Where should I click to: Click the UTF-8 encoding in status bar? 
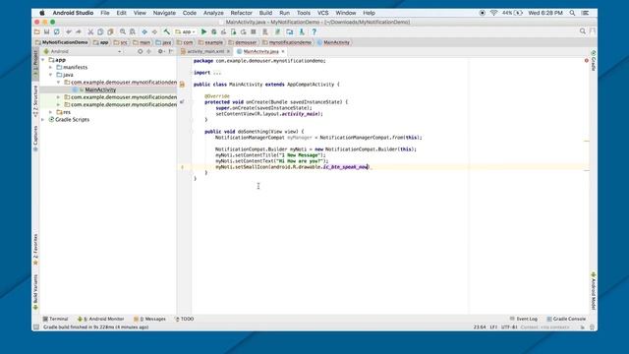509,327
